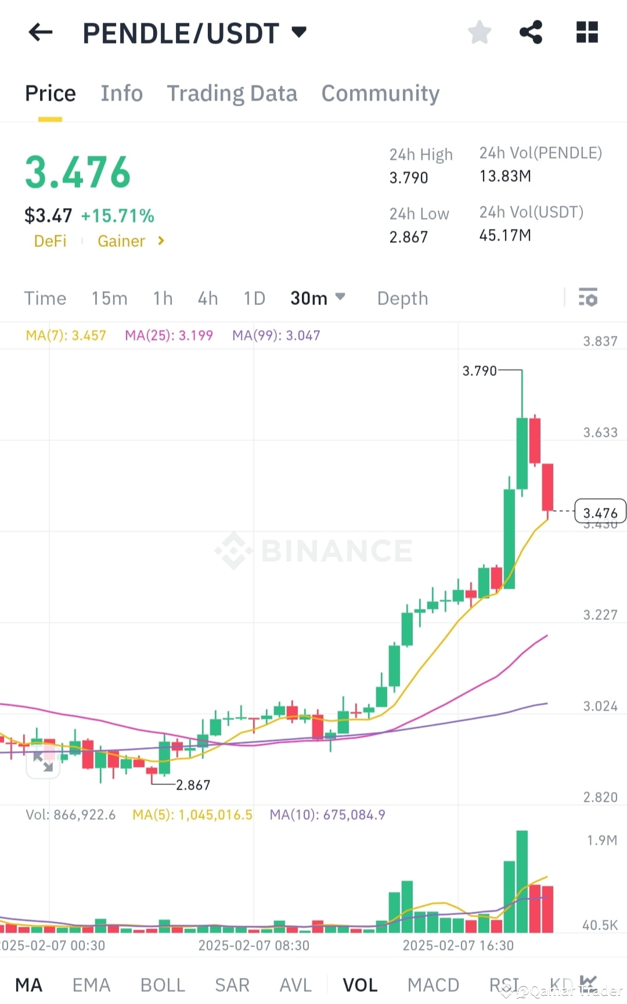Enable the EMA overlay indicator
Viewport: 627px width, 1004px height.
(91, 984)
